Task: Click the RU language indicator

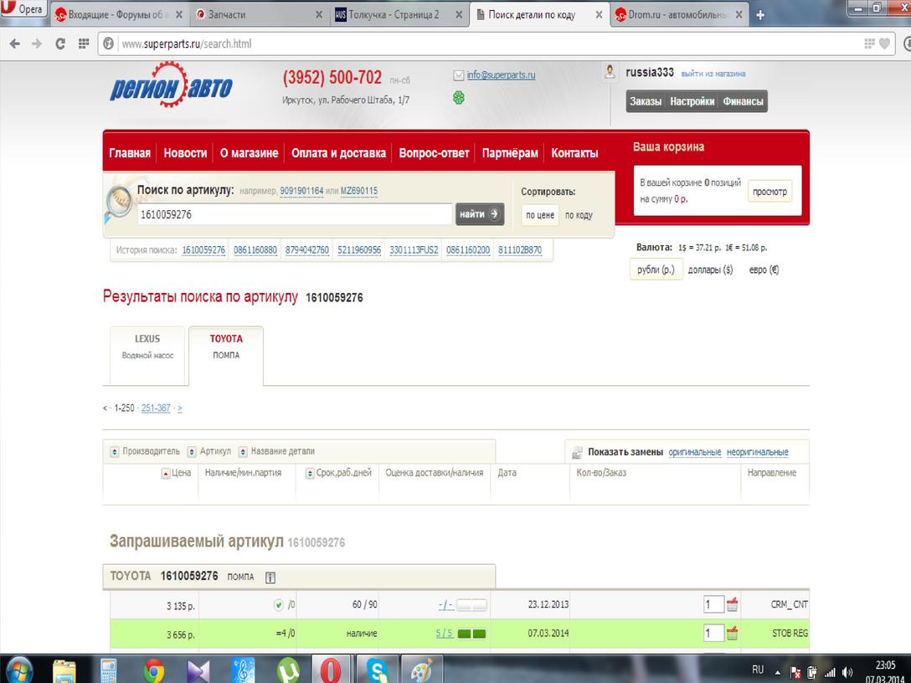Action: 758,670
